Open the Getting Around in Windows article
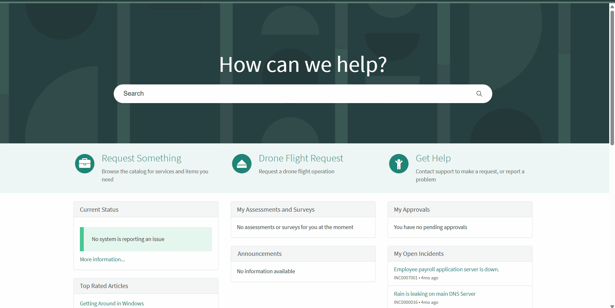615x308 pixels. tap(112, 303)
